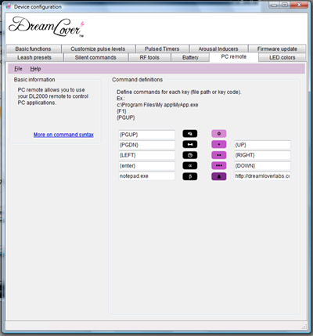
Task: Click the black bow-tie key icon
Action: pyautogui.click(x=190, y=144)
